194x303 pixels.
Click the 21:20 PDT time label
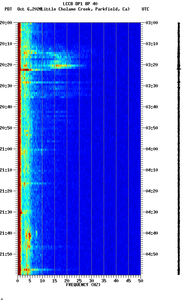[6, 191]
